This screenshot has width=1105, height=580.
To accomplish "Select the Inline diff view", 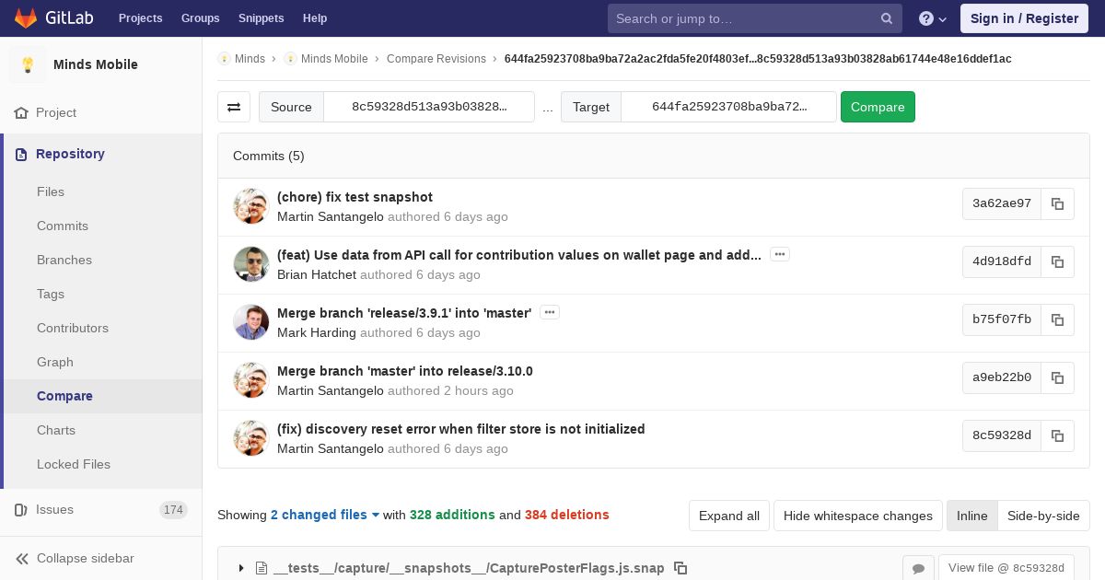I will tap(971, 516).
